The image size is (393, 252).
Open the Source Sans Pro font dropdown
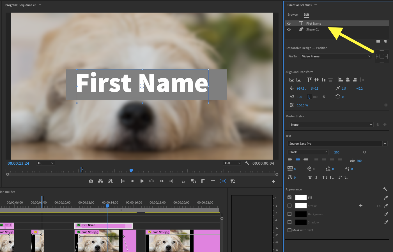click(x=337, y=144)
